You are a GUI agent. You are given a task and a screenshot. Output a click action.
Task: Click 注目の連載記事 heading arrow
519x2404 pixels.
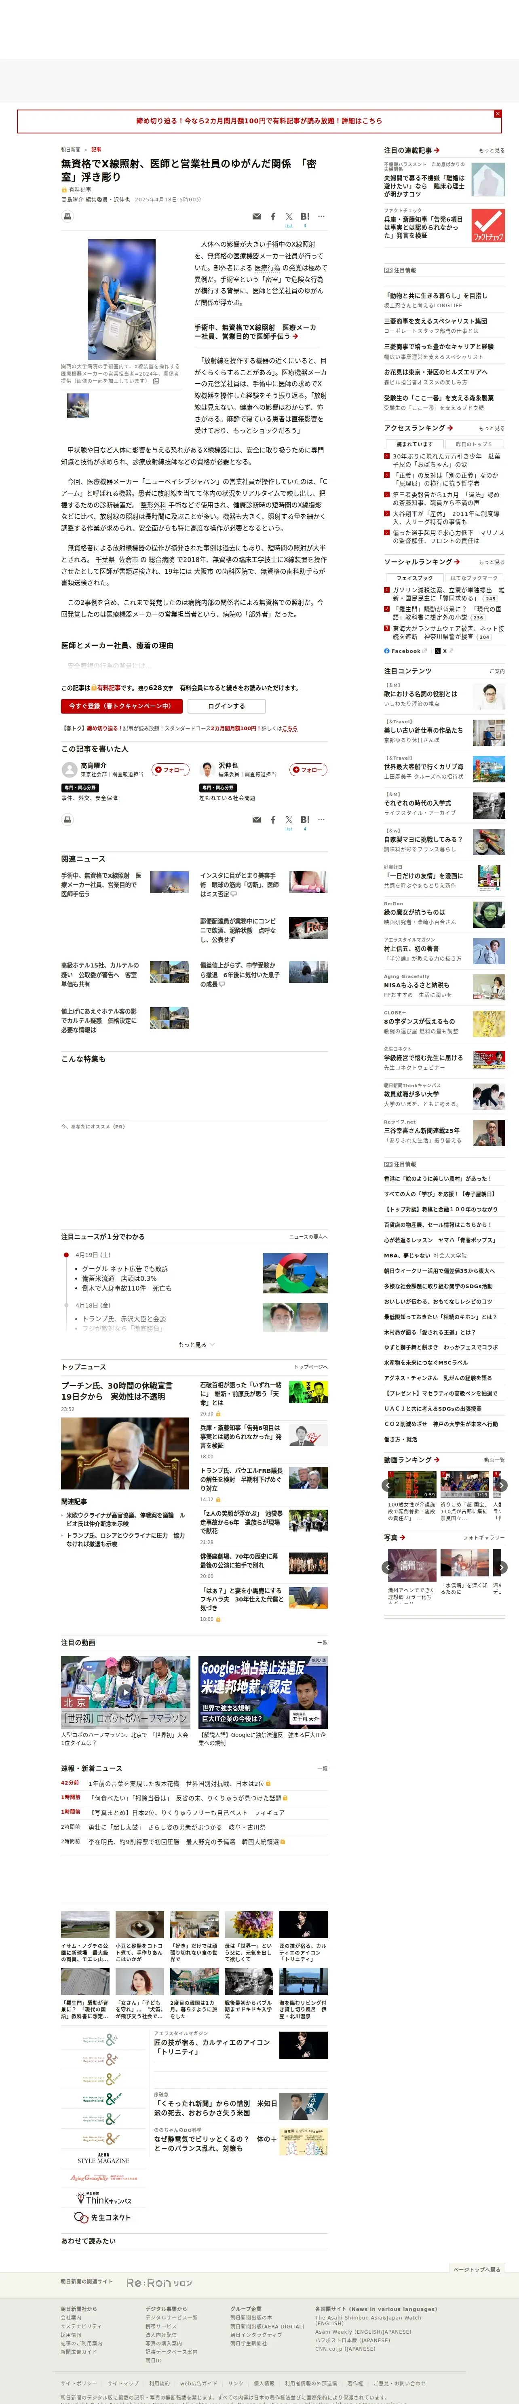click(x=437, y=150)
